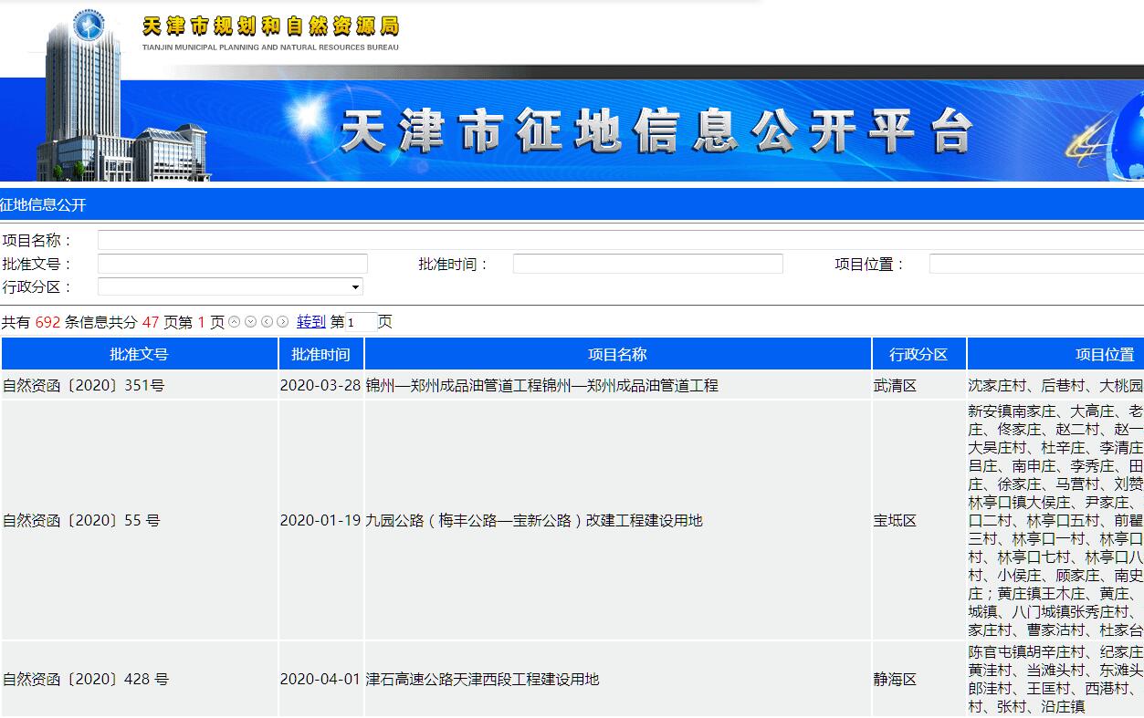Screen dimensions: 1144x718
Task: Click the 行政分区 column header
Action: (x=918, y=355)
